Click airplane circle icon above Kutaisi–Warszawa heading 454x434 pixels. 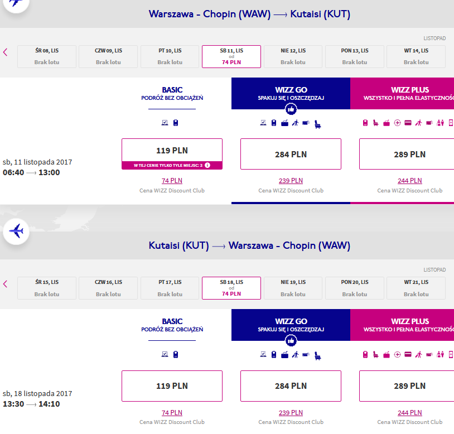coord(16,232)
